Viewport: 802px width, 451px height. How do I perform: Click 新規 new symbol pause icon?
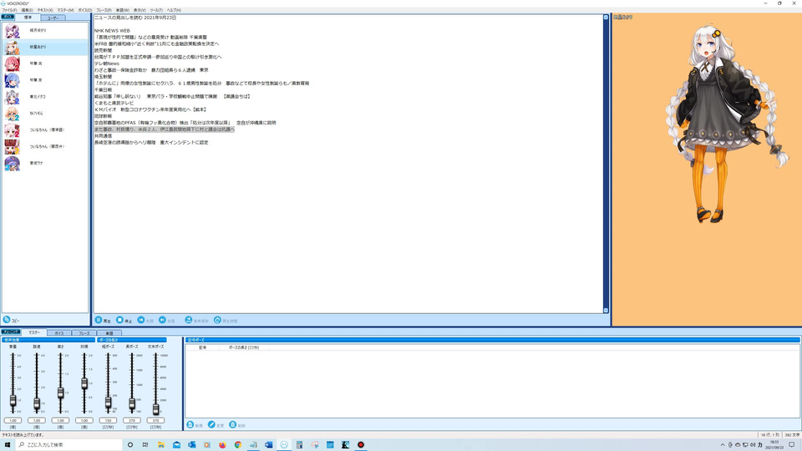tap(190, 425)
